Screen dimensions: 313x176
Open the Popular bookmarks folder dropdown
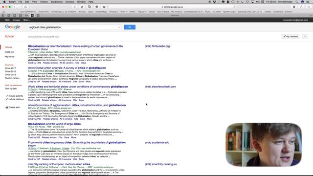142,12
